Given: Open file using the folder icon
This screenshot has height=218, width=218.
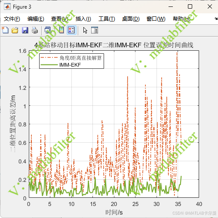Looking at the screenshot, I should tap(15, 30).
